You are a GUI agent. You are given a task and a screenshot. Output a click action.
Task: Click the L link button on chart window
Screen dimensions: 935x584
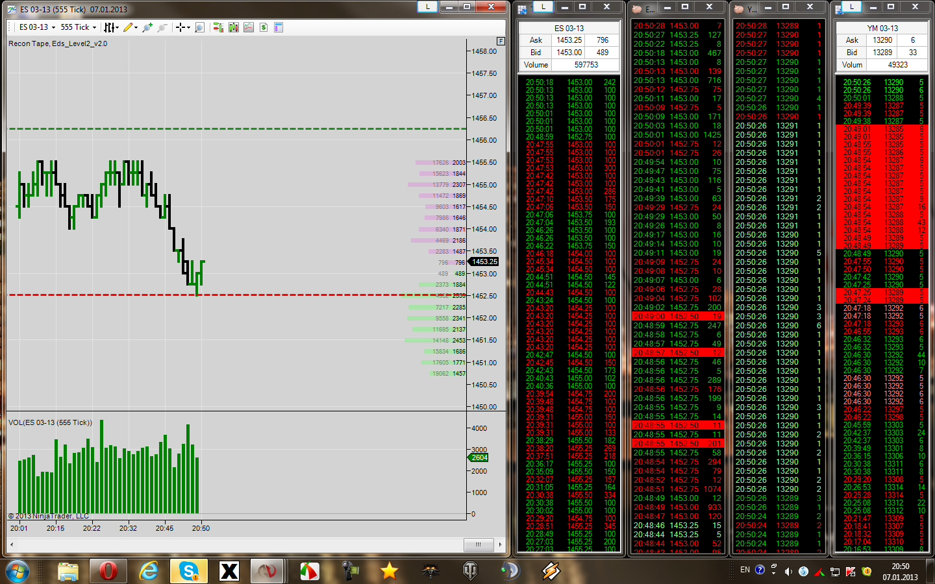[x=427, y=6]
